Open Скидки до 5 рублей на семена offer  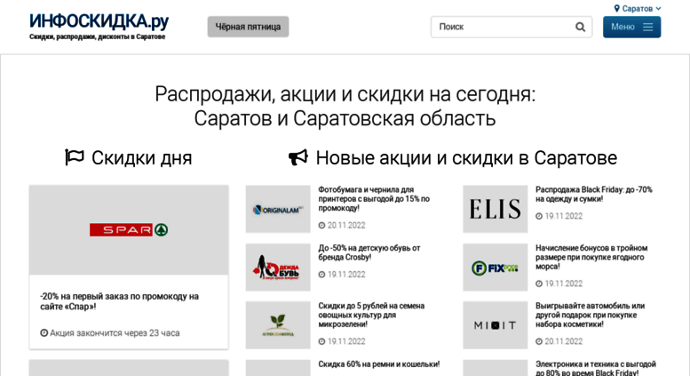point(371,315)
